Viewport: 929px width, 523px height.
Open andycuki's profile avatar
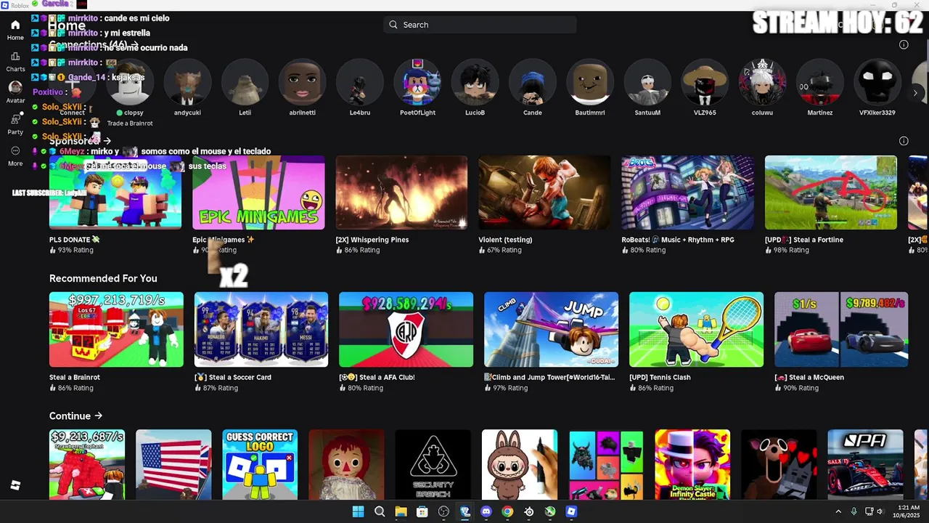click(x=187, y=82)
